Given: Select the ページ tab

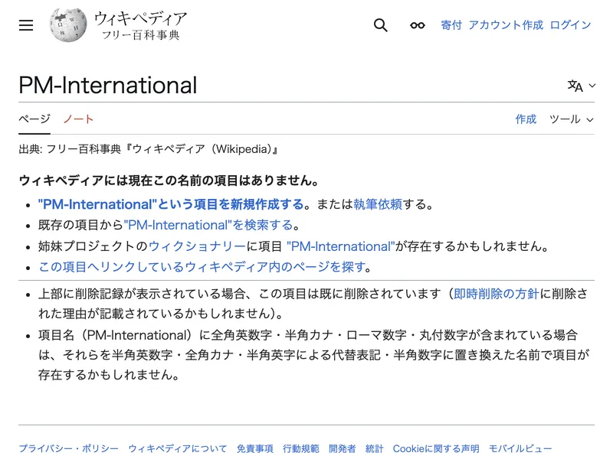Looking at the screenshot, I should coord(34,119).
